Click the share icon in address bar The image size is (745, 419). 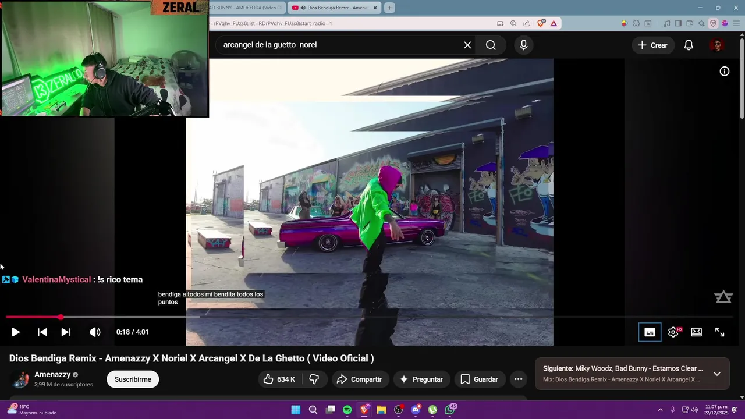coord(527,23)
